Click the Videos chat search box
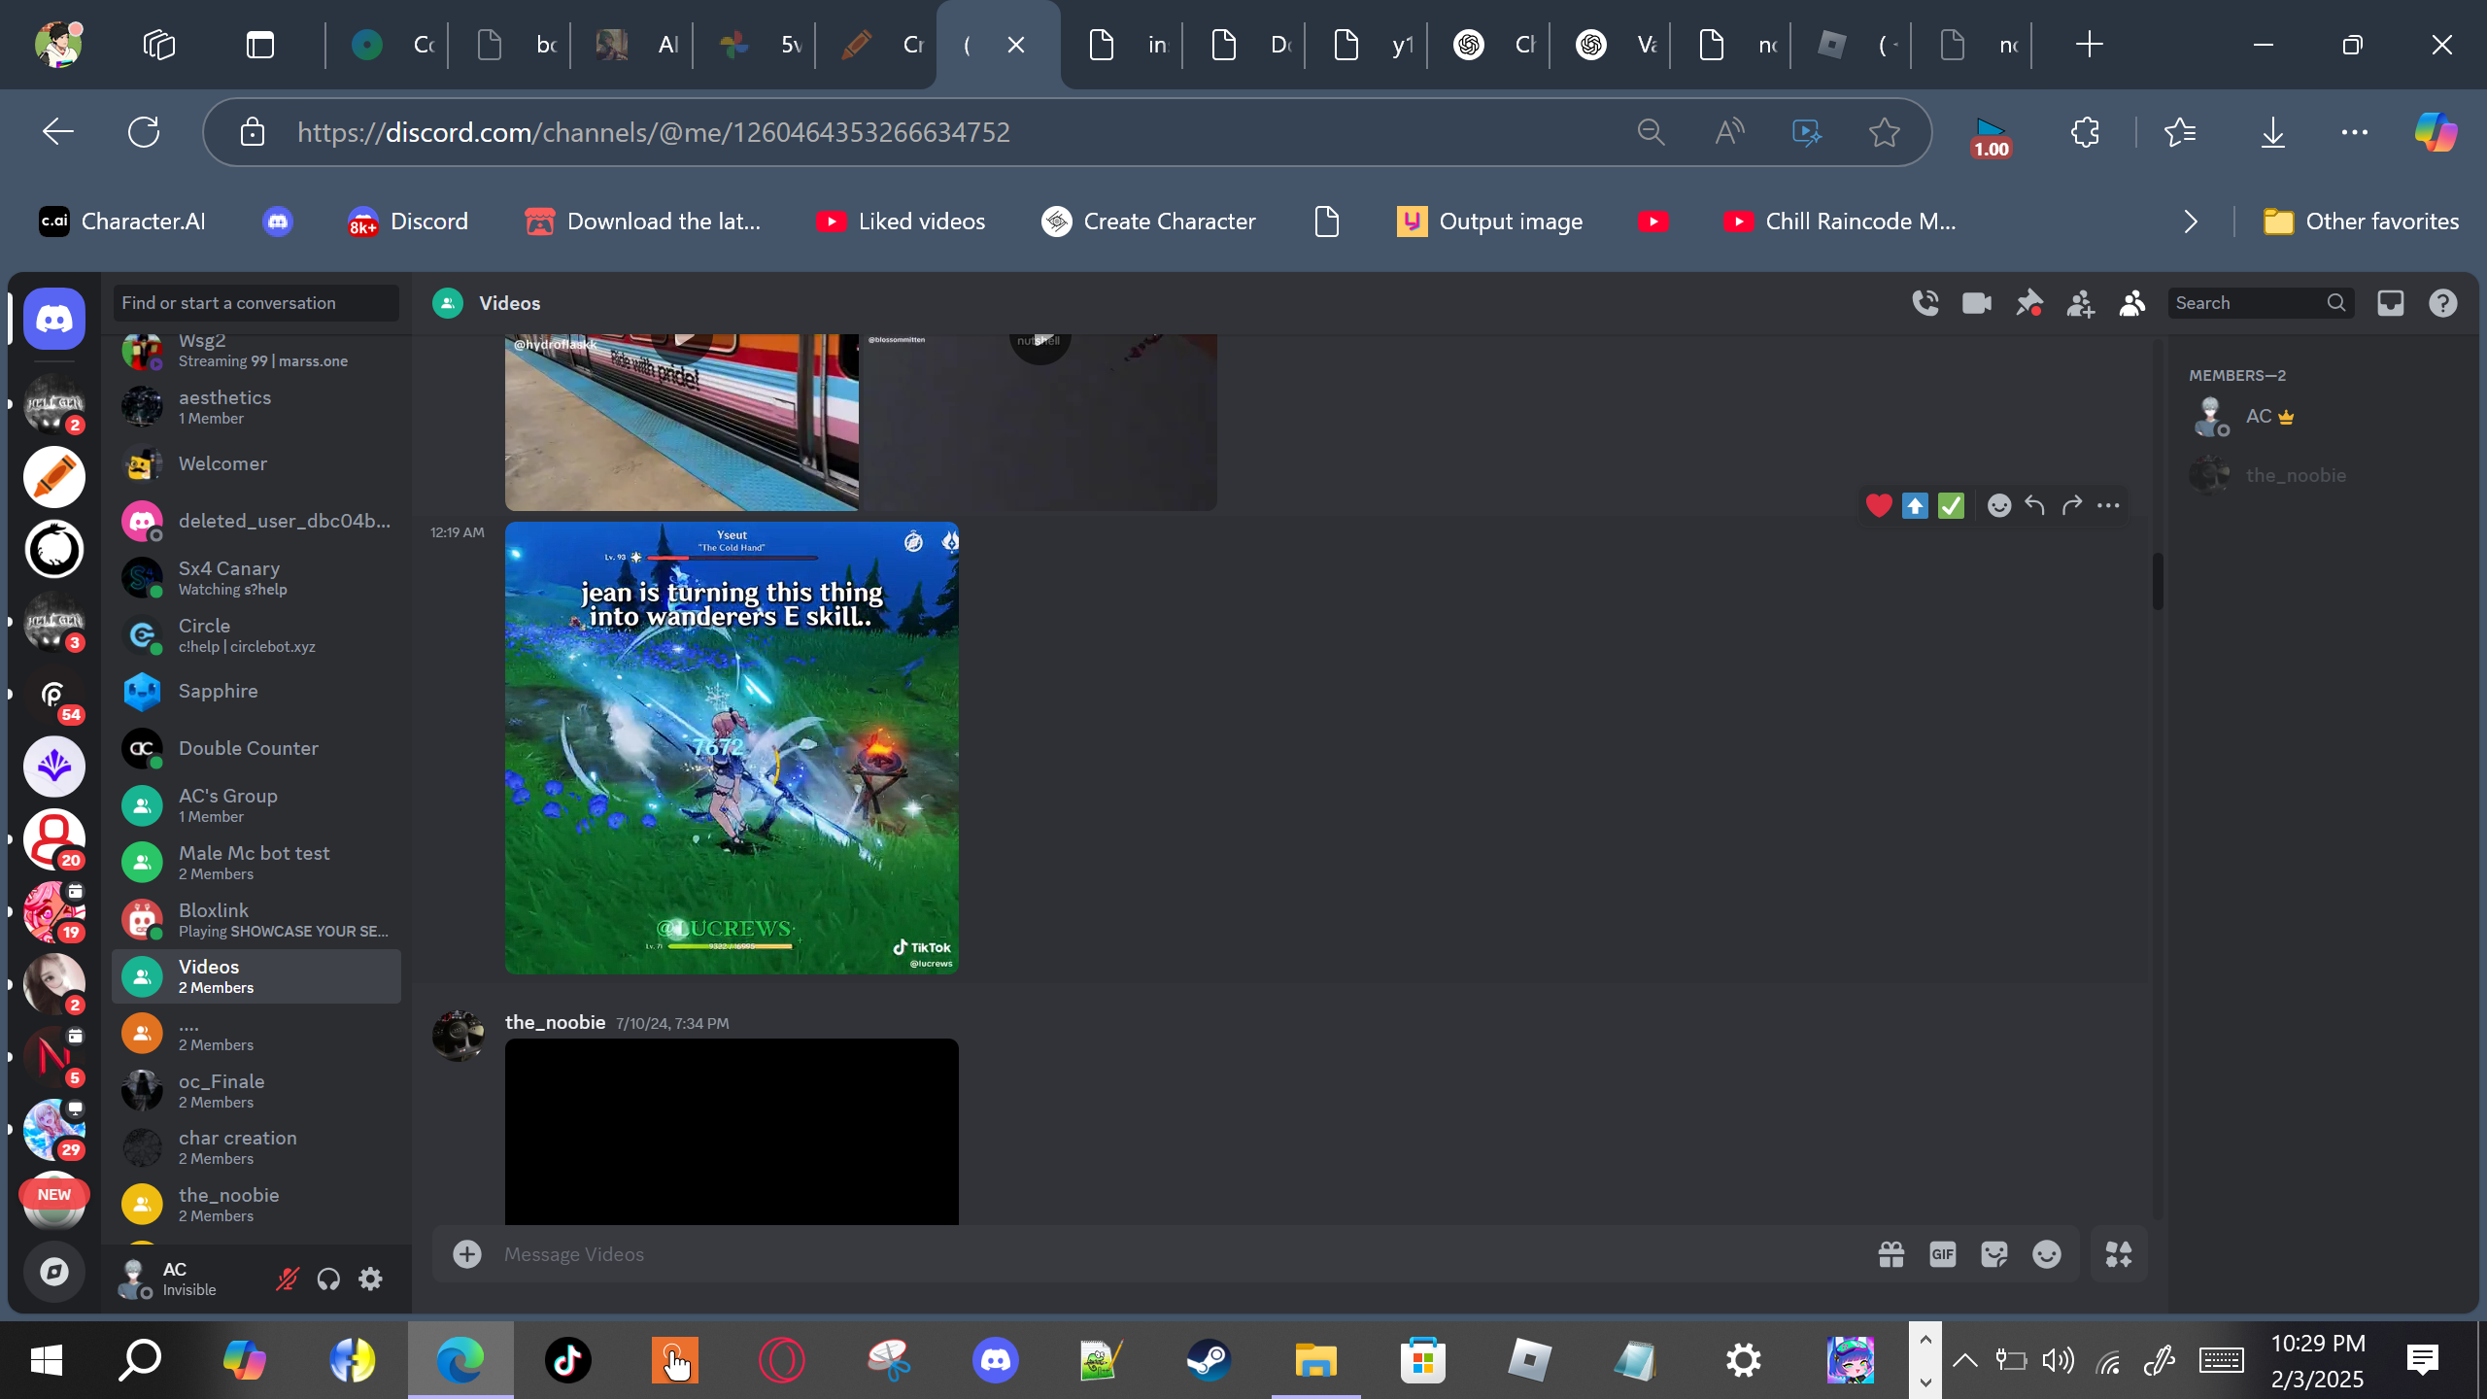Viewport: 2487px width, 1399px height. point(2261,303)
